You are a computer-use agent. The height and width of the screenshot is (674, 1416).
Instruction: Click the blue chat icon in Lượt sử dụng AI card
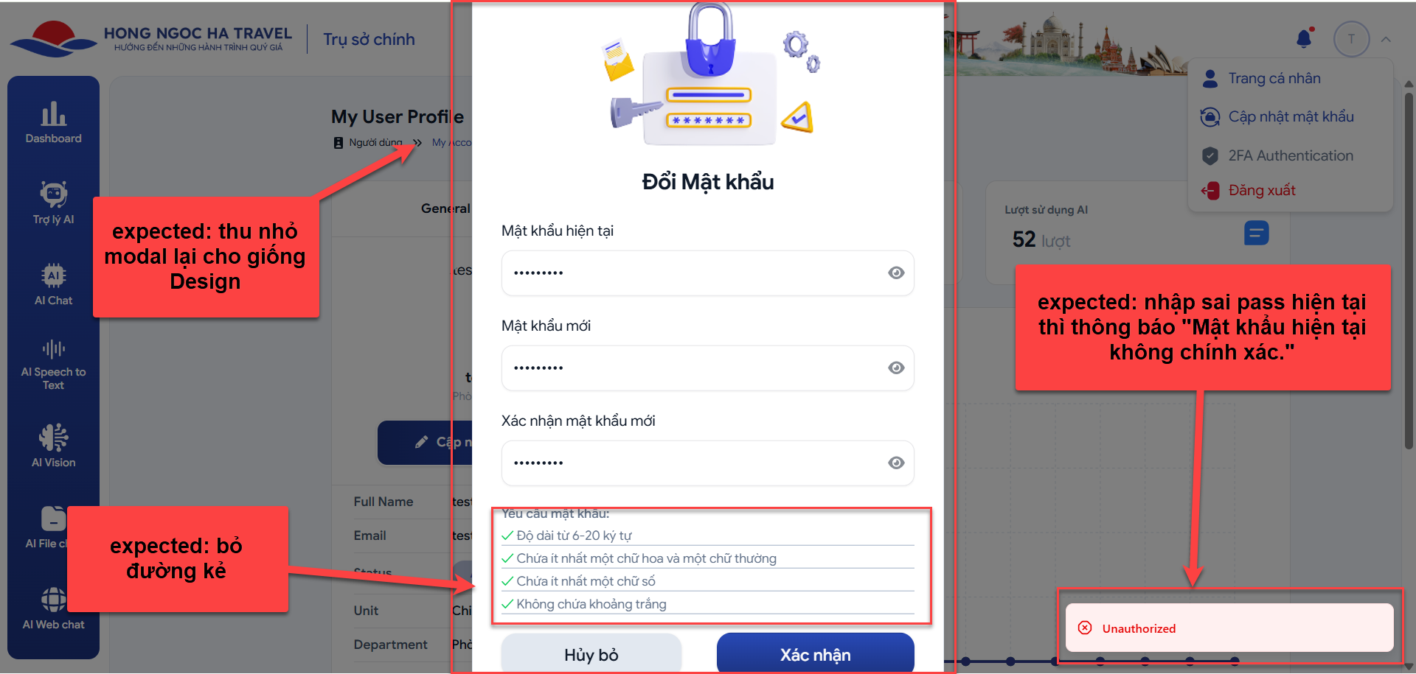[1256, 234]
